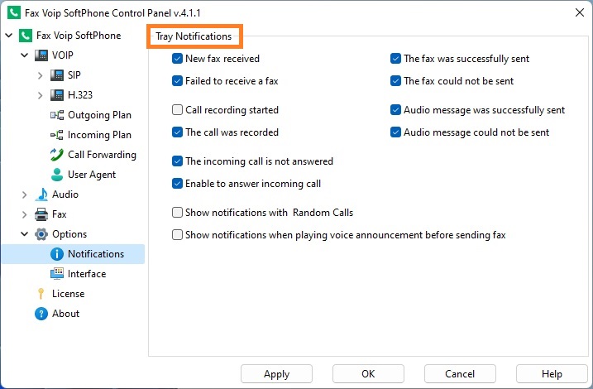Select the About tree item

[66, 314]
